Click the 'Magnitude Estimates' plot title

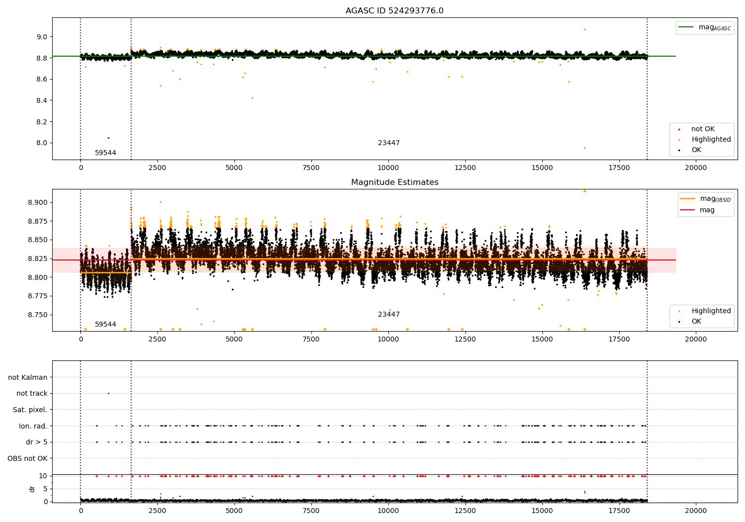click(x=394, y=182)
